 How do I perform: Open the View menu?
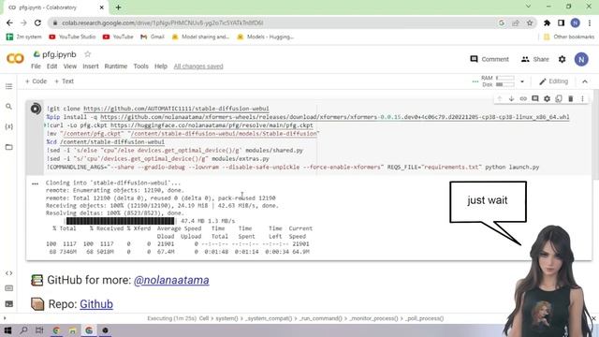pos(70,66)
